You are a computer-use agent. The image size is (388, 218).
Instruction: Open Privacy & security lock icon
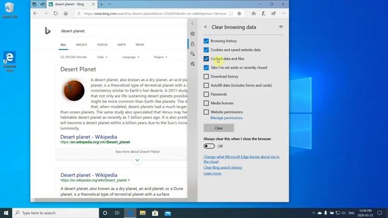(x=193, y=44)
